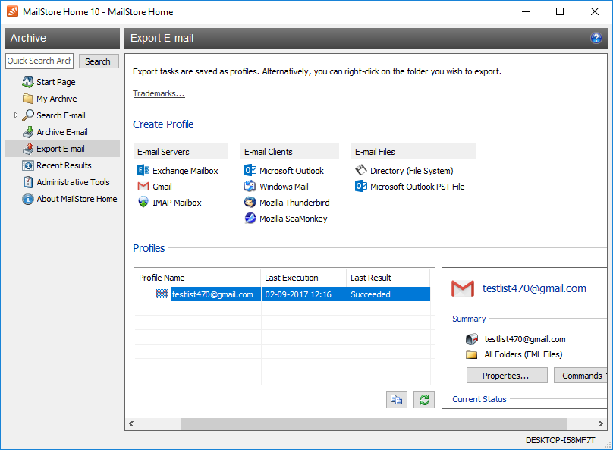Open the Trademarks link
The height and width of the screenshot is (450, 613).
coord(159,93)
